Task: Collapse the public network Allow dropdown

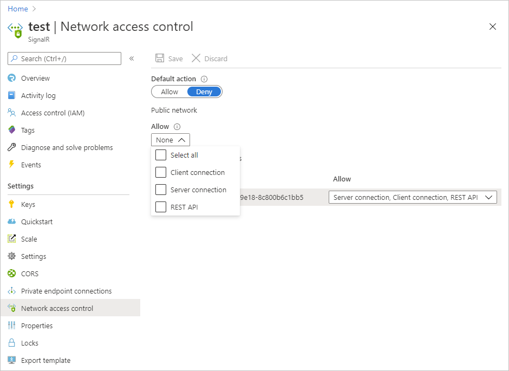Action: [171, 140]
